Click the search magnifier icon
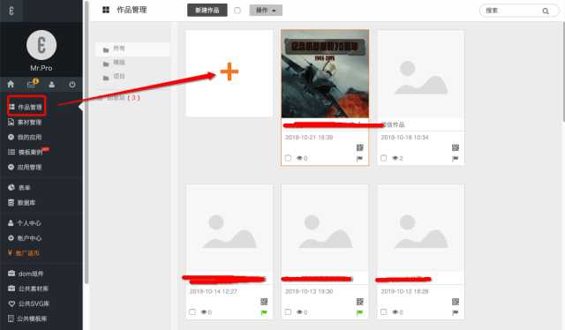Viewport: 565px width, 330px height. click(546, 11)
